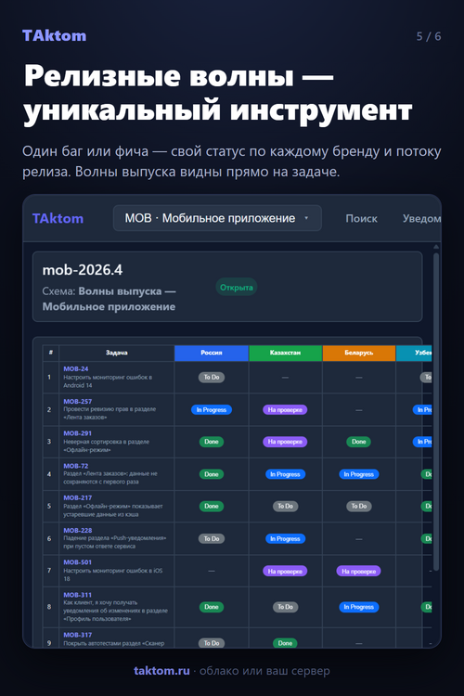Select the Россия column header
Screen dimensions: 464x696
tap(212, 353)
